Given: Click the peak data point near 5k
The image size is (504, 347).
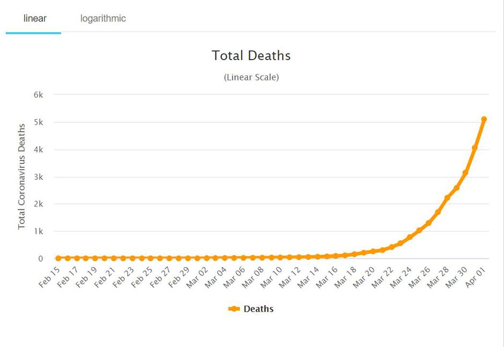Looking at the screenshot, I should pyautogui.click(x=484, y=118).
